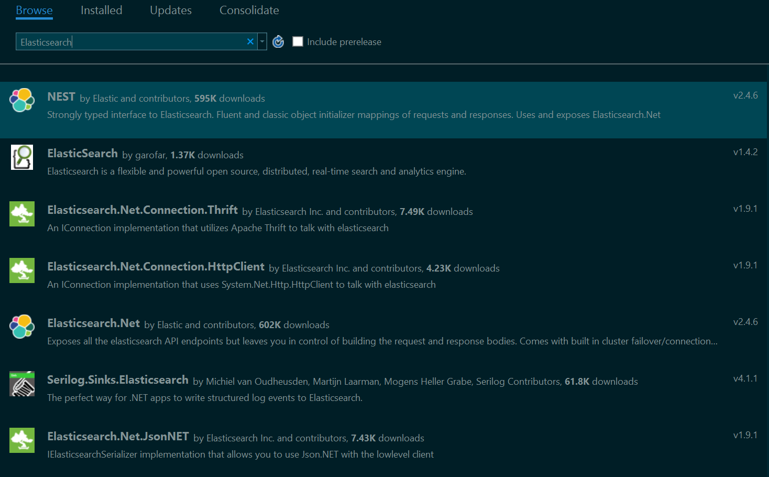Screen dimensions: 769x477
Task: Click description mentioning System.Net.Http.HttpClient
Action: (x=241, y=285)
